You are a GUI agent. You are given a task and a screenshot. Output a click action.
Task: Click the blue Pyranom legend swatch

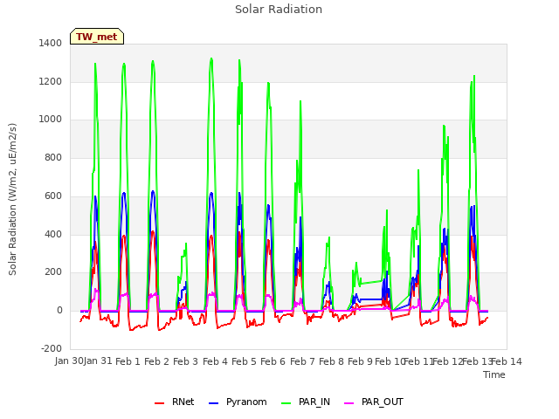click(213, 403)
